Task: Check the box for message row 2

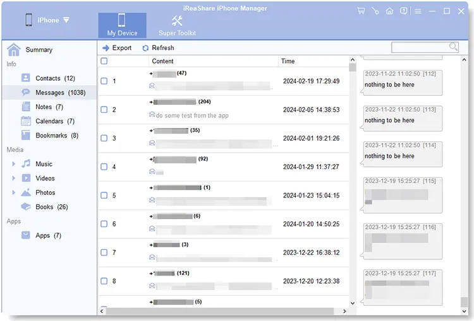Action: pos(104,110)
